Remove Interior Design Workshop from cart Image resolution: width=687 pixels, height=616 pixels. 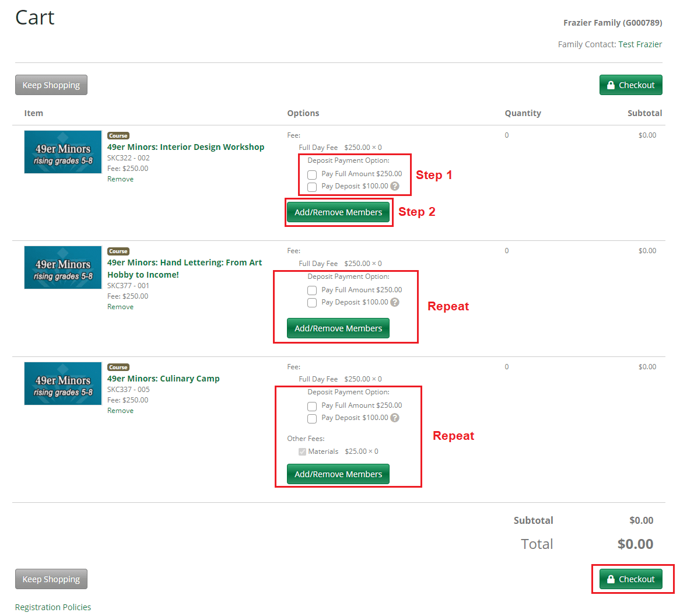click(120, 179)
